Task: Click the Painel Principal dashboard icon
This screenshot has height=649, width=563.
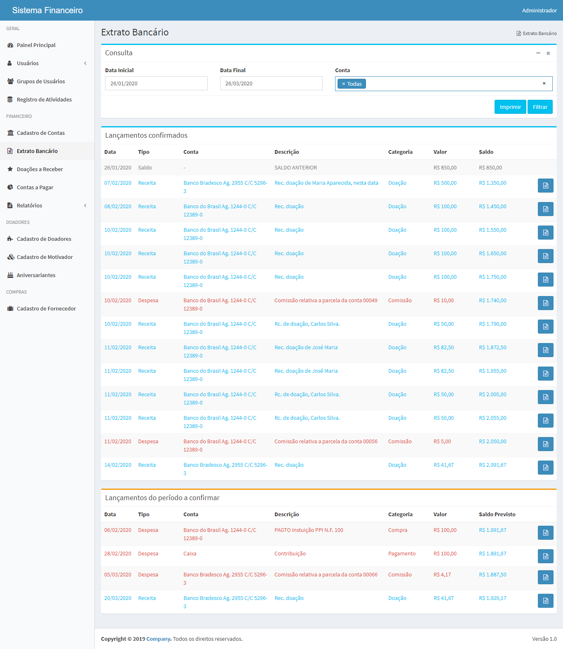Action: 10,45
